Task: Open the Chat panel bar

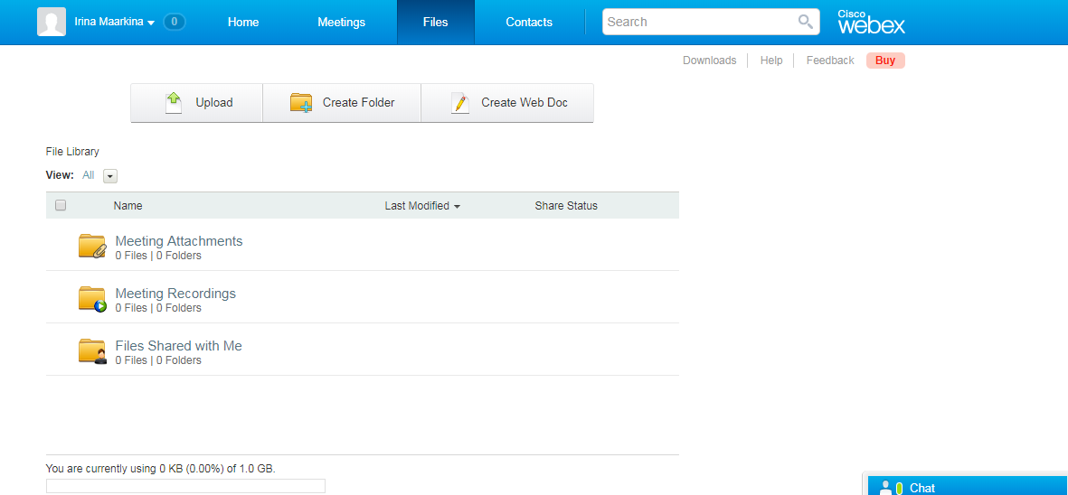Action: 968,485
